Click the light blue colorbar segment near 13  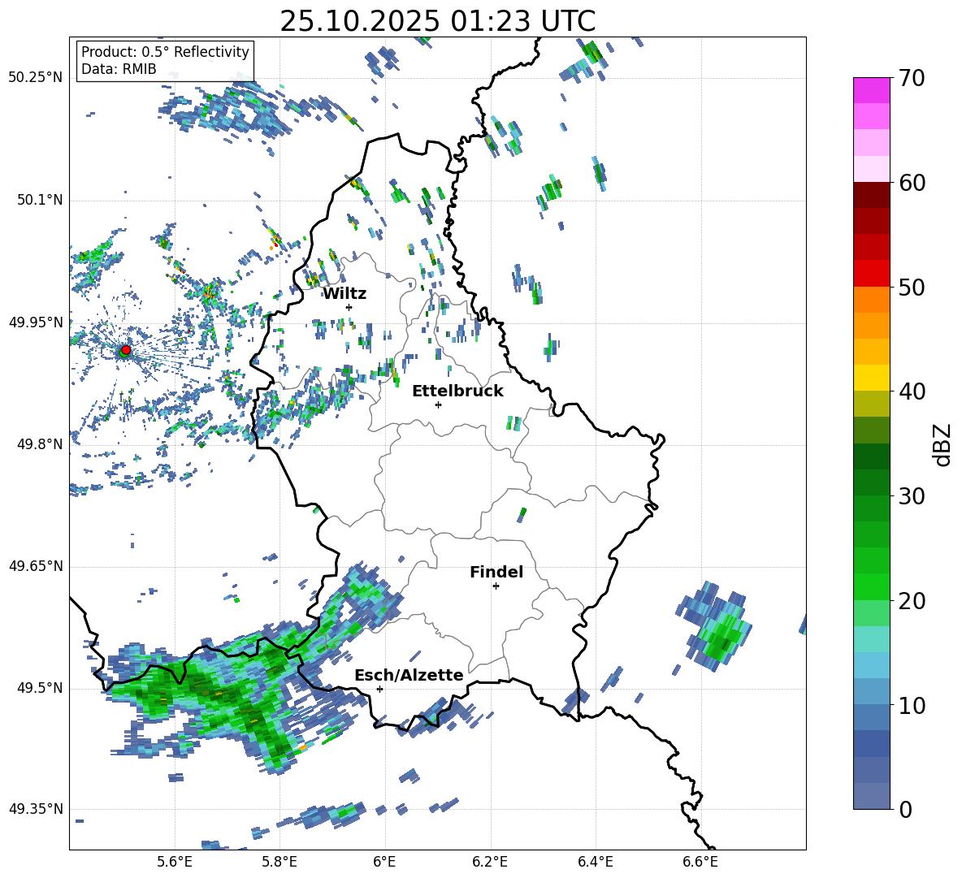pos(872,665)
